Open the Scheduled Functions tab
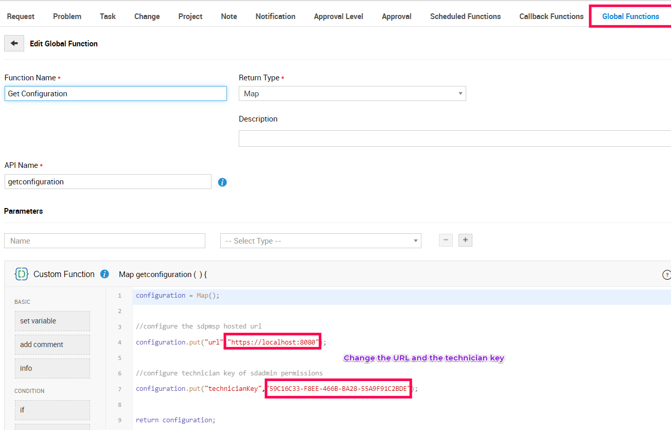Viewport: 671px width, 430px height. pos(465,16)
